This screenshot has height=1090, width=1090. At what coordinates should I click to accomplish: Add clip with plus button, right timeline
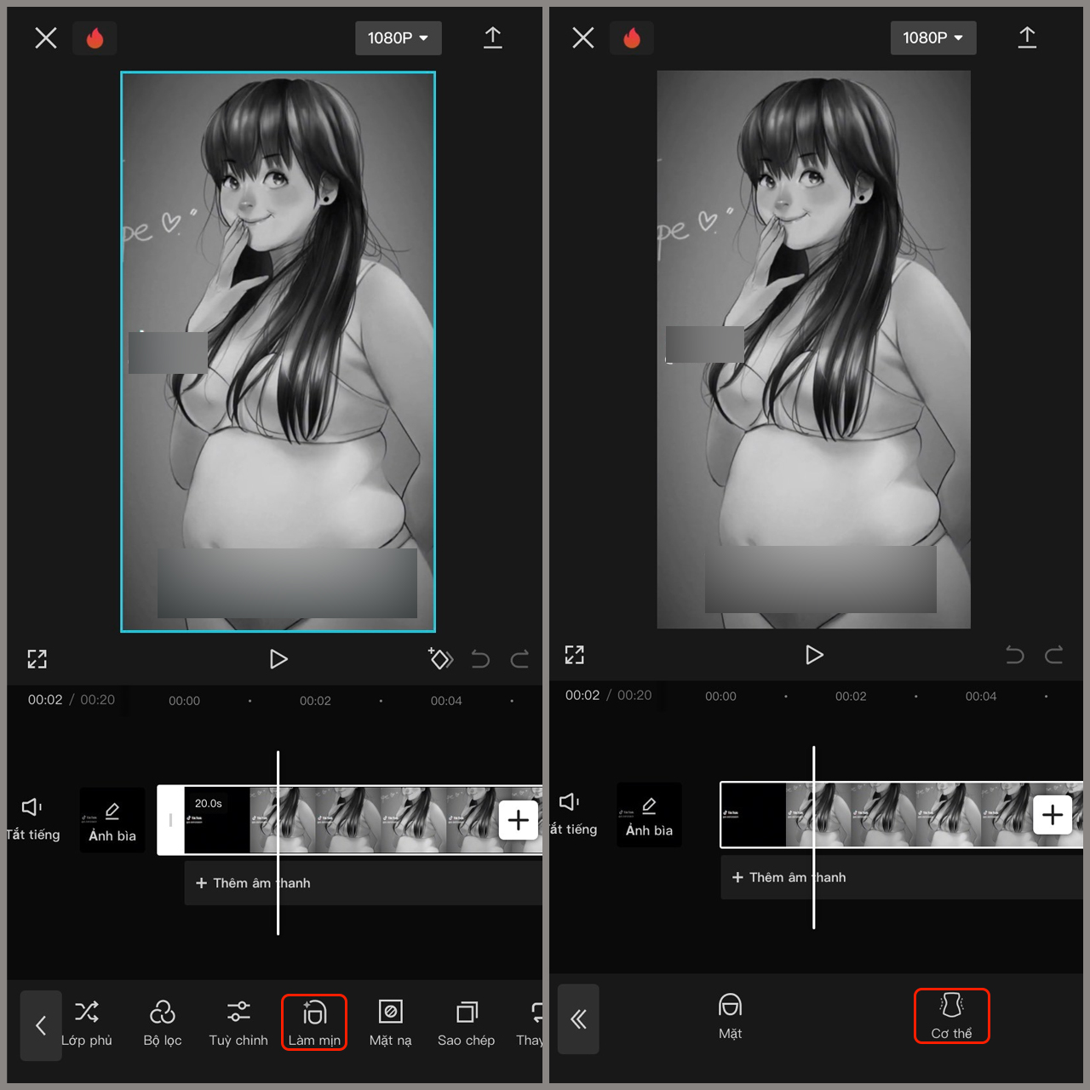(1053, 815)
